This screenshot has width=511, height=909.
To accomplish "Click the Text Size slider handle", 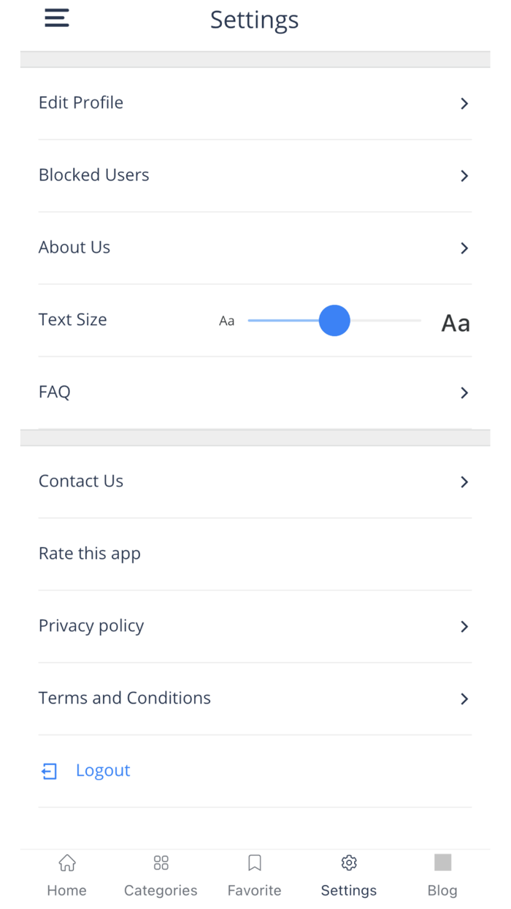I will [x=334, y=321].
